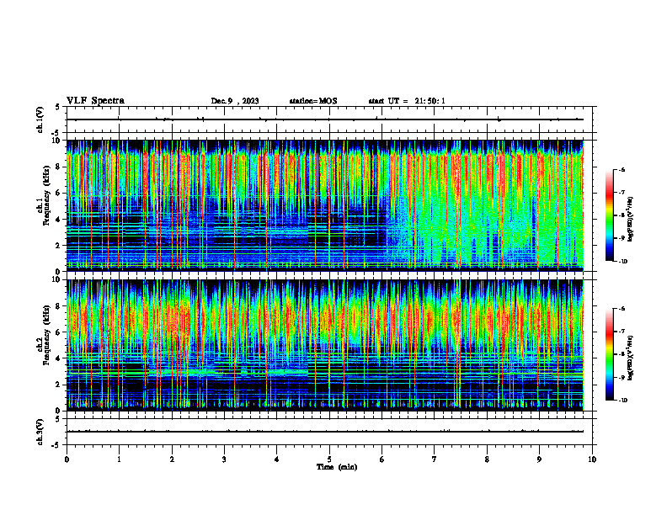Click time axis tick label "3"
This screenshot has height=515, width=667.
pyautogui.click(x=224, y=459)
